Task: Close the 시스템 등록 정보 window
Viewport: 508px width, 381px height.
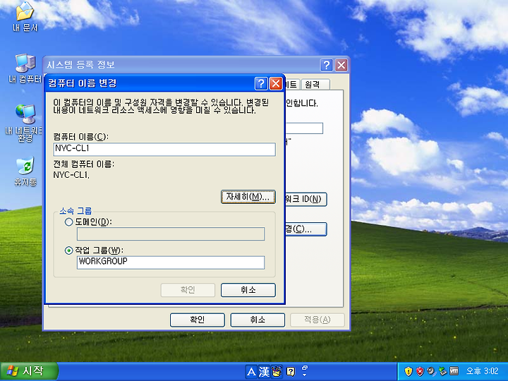Action: [341, 65]
